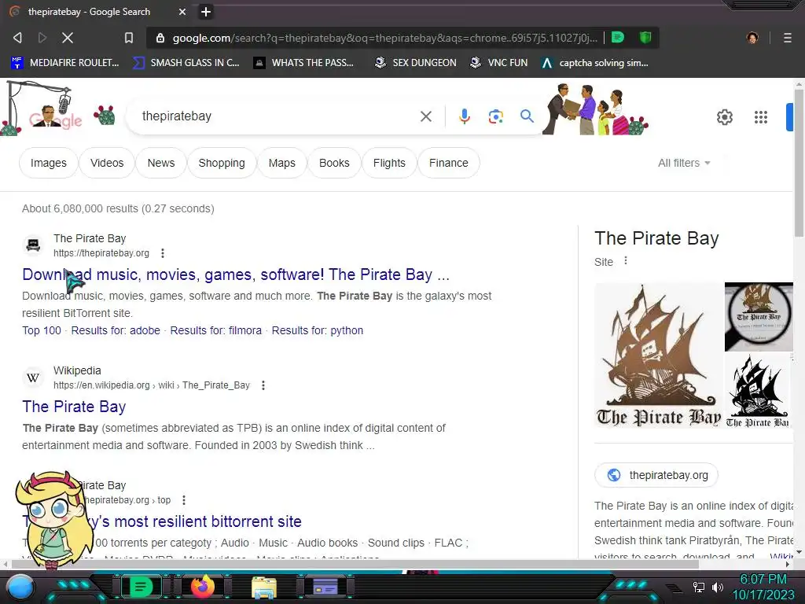Open the browser hamburger menu
805x604 pixels.
pyautogui.click(x=787, y=38)
